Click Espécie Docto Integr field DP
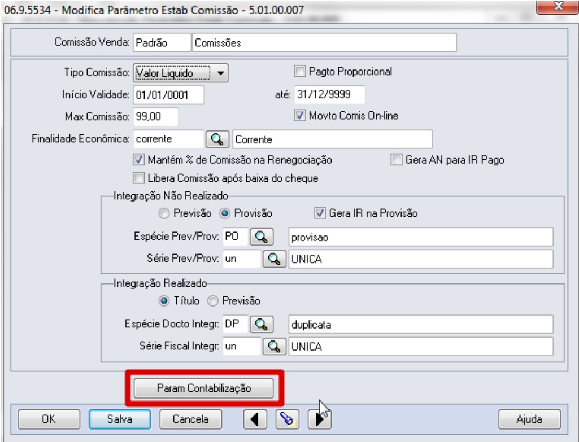 pyautogui.click(x=235, y=324)
